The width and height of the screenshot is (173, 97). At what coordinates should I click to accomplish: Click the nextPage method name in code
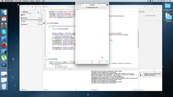point(54,59)
